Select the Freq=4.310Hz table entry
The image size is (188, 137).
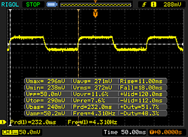(95, 113)
